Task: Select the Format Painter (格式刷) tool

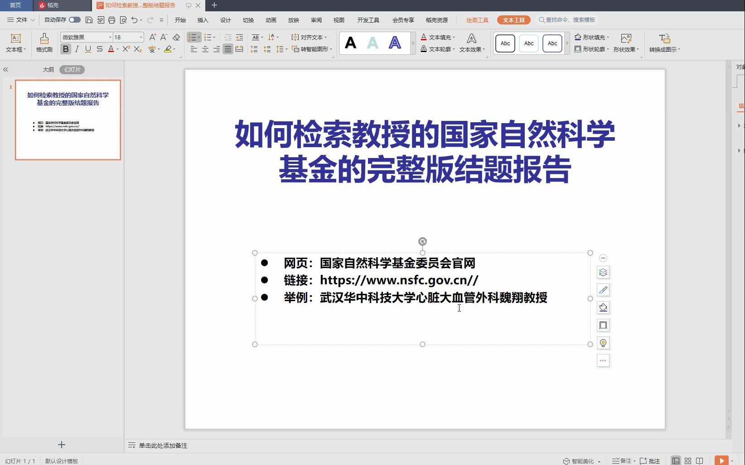Action: tap(44, 43)
